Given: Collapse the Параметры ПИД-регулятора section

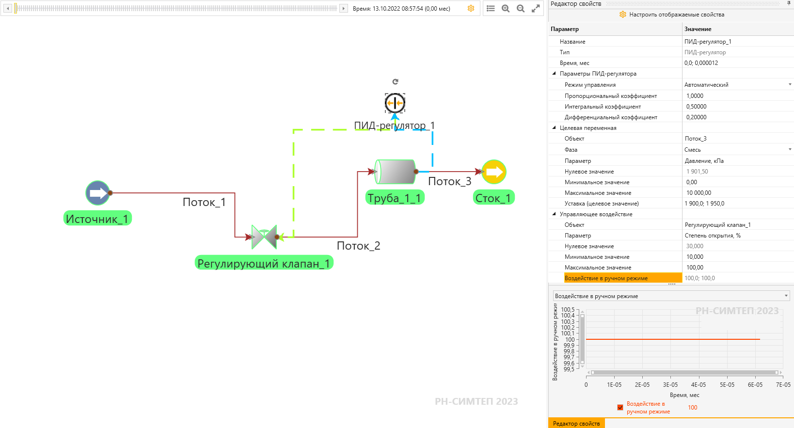Looking at the screenshot, I should 555,74.
